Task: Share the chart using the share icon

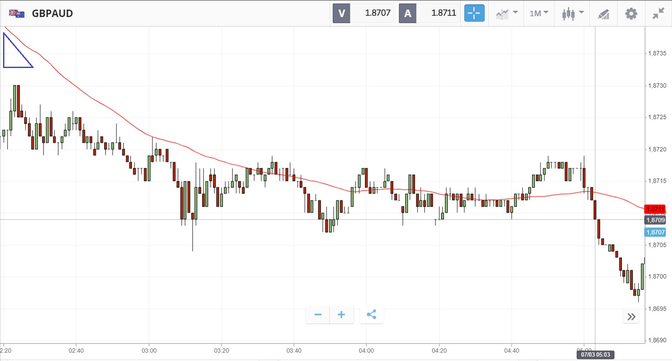Action: tap(371, 315)
